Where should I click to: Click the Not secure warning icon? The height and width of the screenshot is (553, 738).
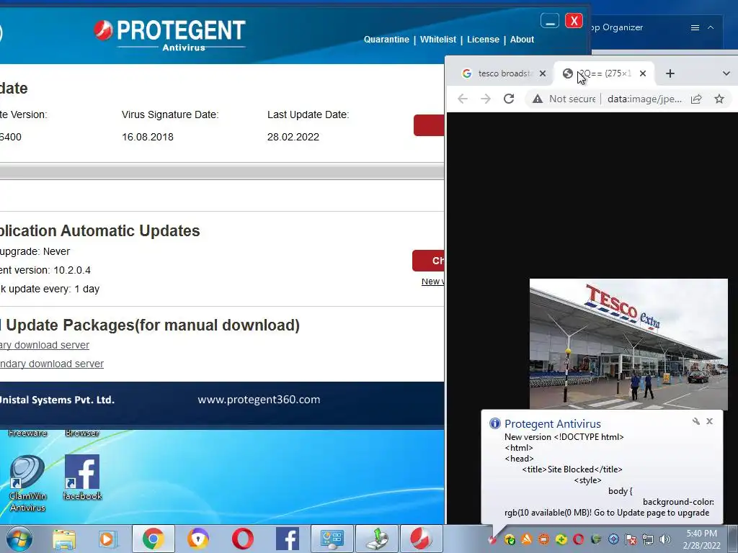coord(538,99)
